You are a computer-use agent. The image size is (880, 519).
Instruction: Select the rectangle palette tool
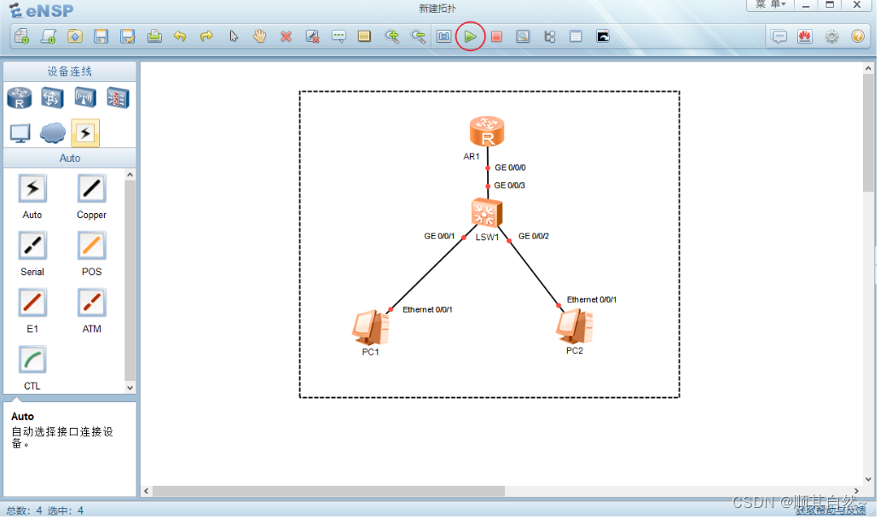[364, 37]
